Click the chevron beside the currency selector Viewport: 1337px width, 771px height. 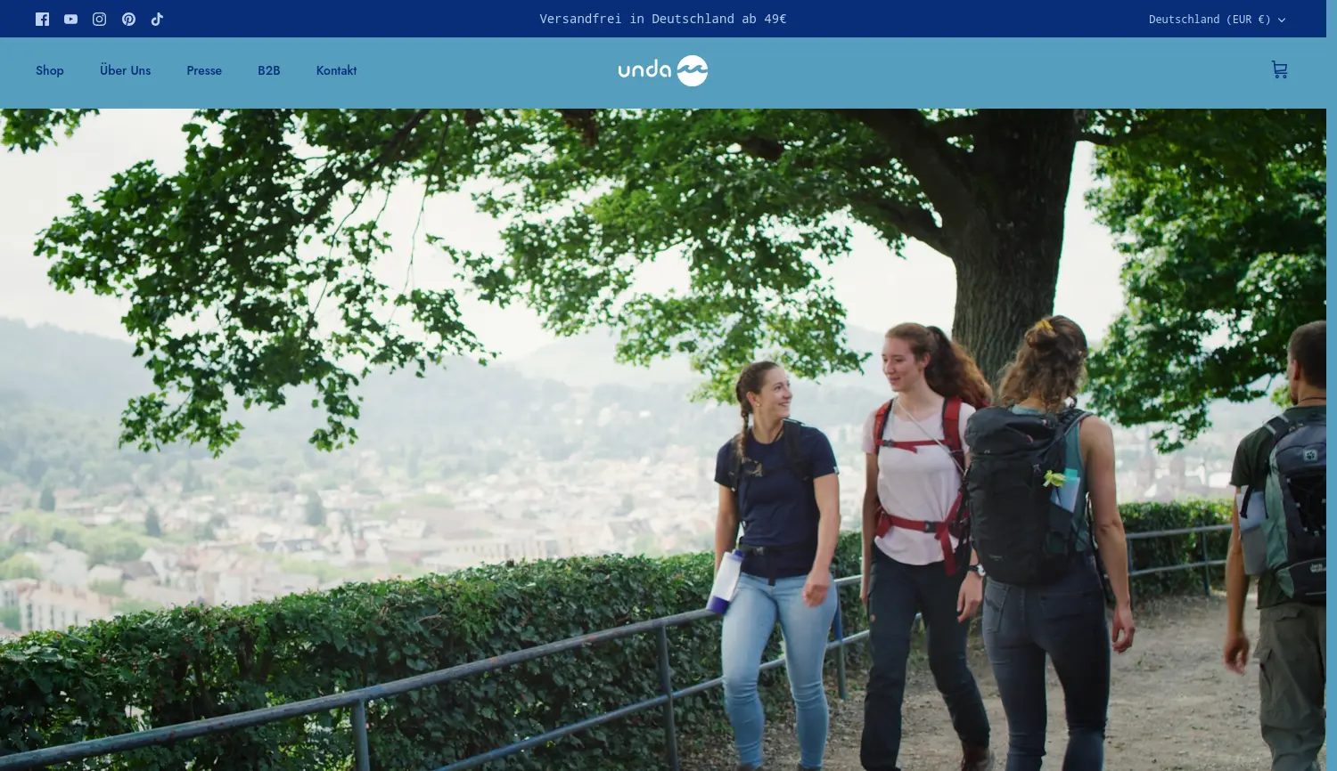coord(1281,20)
